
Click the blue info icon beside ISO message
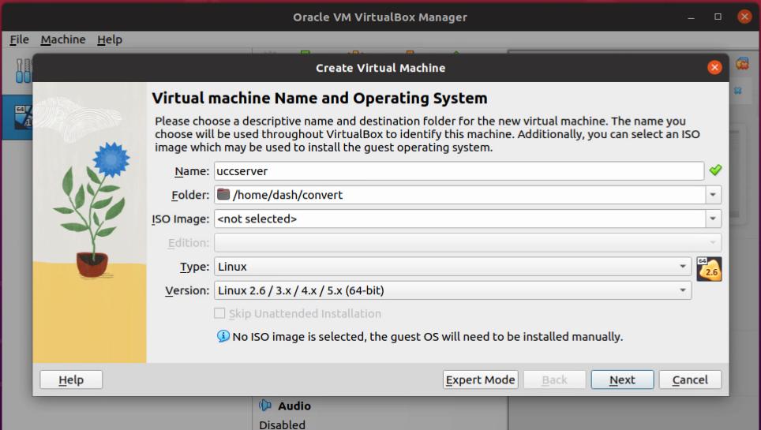tap(223, 337)
